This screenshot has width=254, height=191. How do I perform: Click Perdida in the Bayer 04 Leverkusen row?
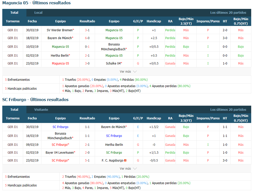[170, 153]
